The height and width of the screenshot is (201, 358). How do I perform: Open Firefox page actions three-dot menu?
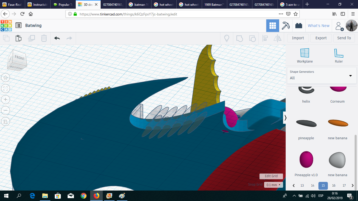coord(281,14)
